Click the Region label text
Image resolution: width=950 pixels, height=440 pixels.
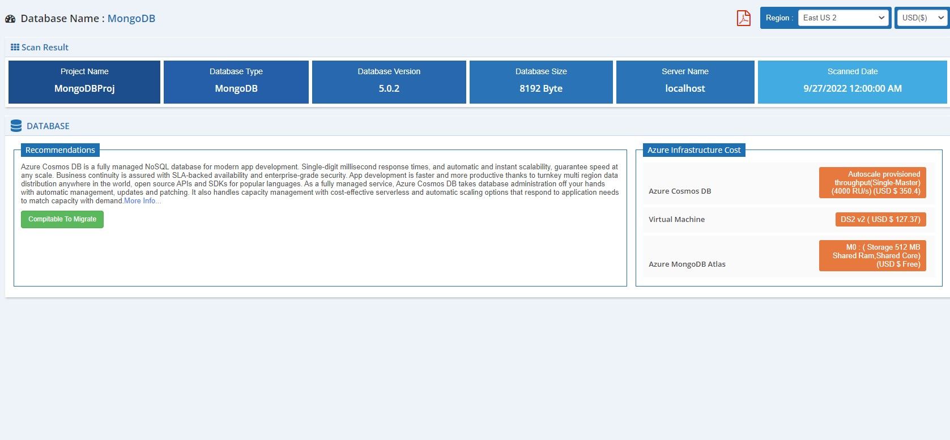coord(779,18)
